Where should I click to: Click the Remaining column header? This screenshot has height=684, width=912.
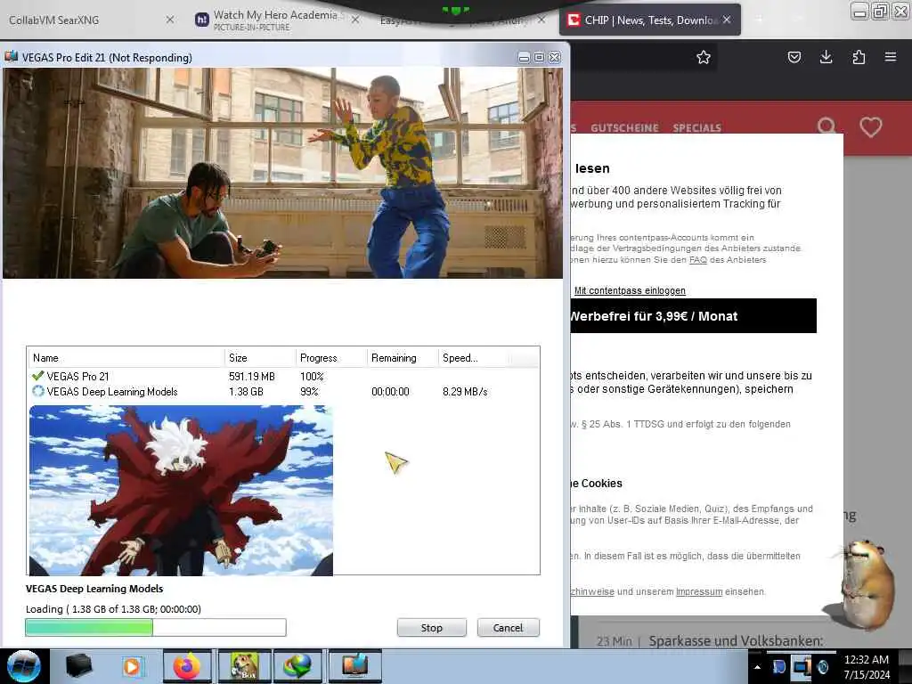point(403,358)
